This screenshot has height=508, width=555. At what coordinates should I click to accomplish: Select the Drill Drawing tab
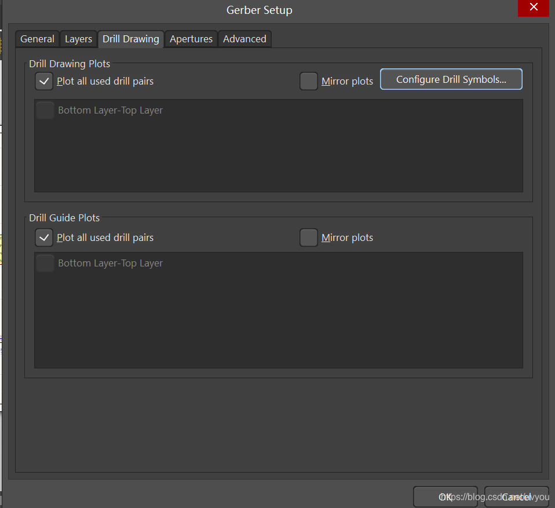pyautogui.click(x=130, y=39)
